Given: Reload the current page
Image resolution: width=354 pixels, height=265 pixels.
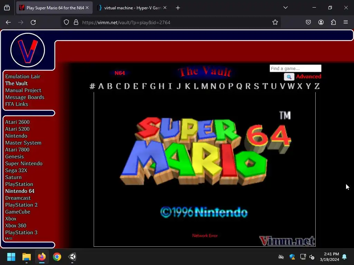Looking at the screenshot, I should (33, 22).
